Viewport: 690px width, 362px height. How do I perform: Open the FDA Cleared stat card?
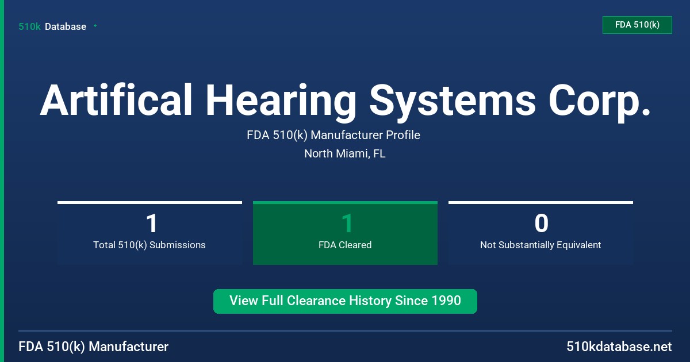pyautogui.click(x=345, y=233)
